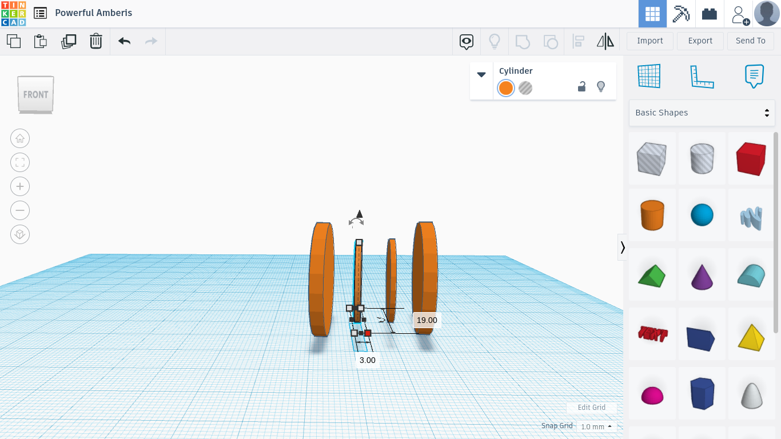Switch to orthographic view cube icon
Viewport: 781px width, 439px height.
click(20, 234)
